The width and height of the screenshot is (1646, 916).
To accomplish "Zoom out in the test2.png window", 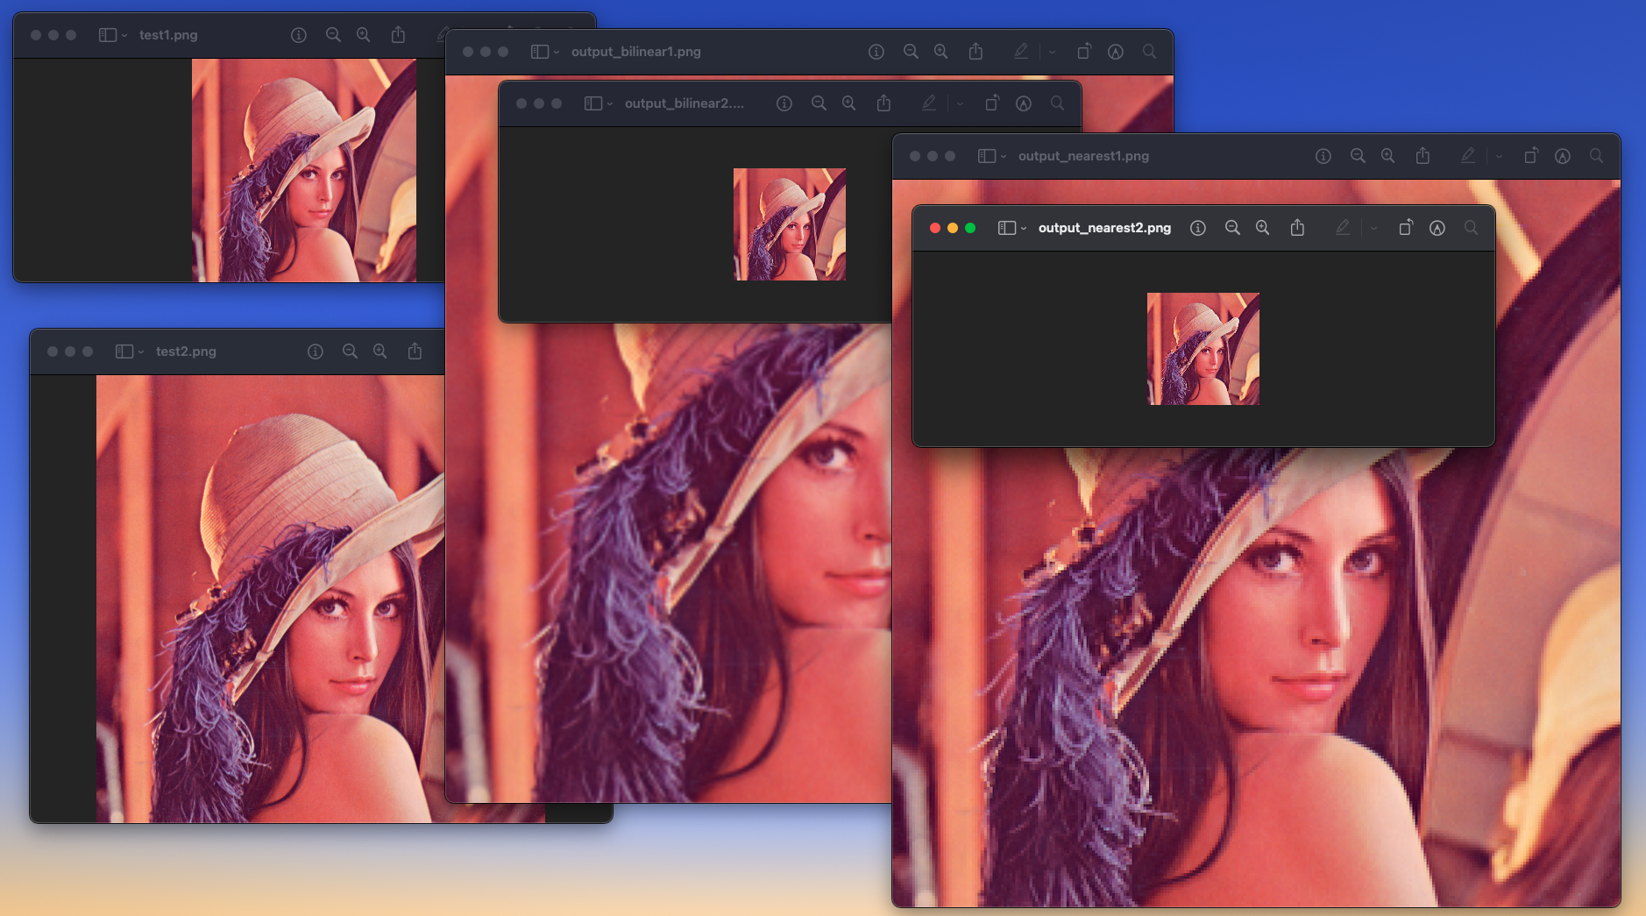I will [x=350, y=351].
